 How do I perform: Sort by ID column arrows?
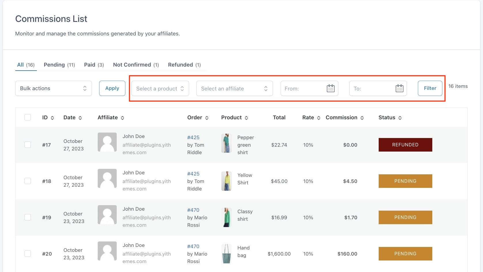pos(52,118)
